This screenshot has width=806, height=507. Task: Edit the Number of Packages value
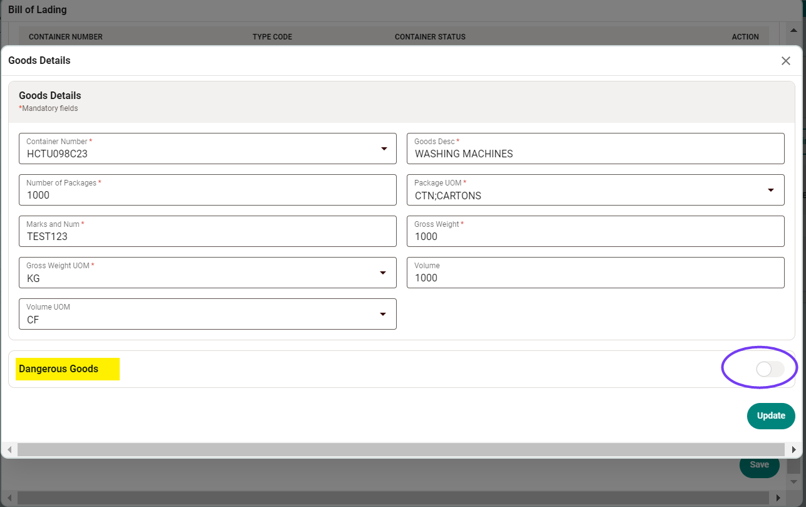coord(207,195)
